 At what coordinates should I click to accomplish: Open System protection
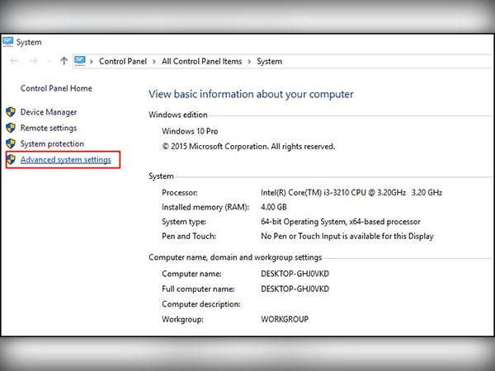pos(52,143)
